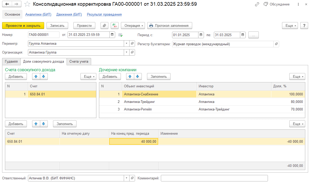
Task: Copy document link via chain icon
Action: 257,4
